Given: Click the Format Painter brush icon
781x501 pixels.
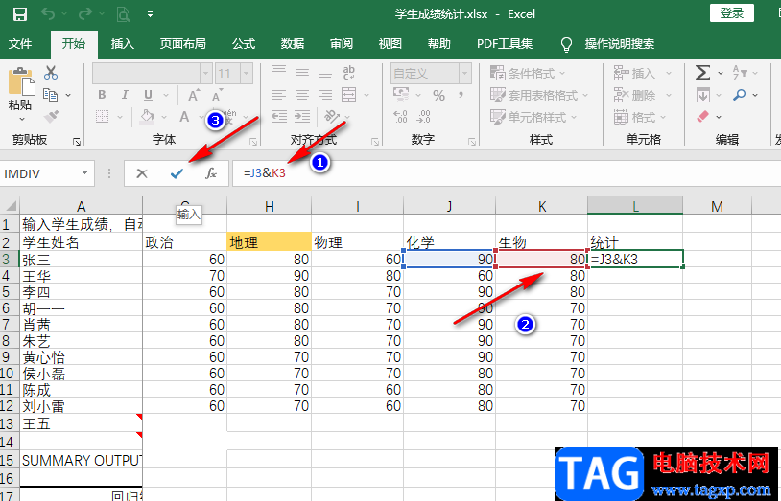Looking at the screenshot, I should click(x=51, y=117).
